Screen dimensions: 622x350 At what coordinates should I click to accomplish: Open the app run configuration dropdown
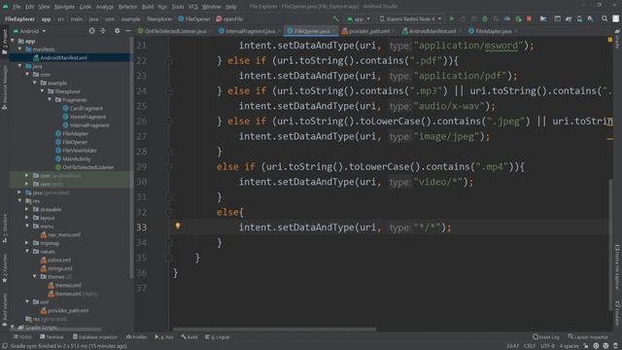coord(359,18)
